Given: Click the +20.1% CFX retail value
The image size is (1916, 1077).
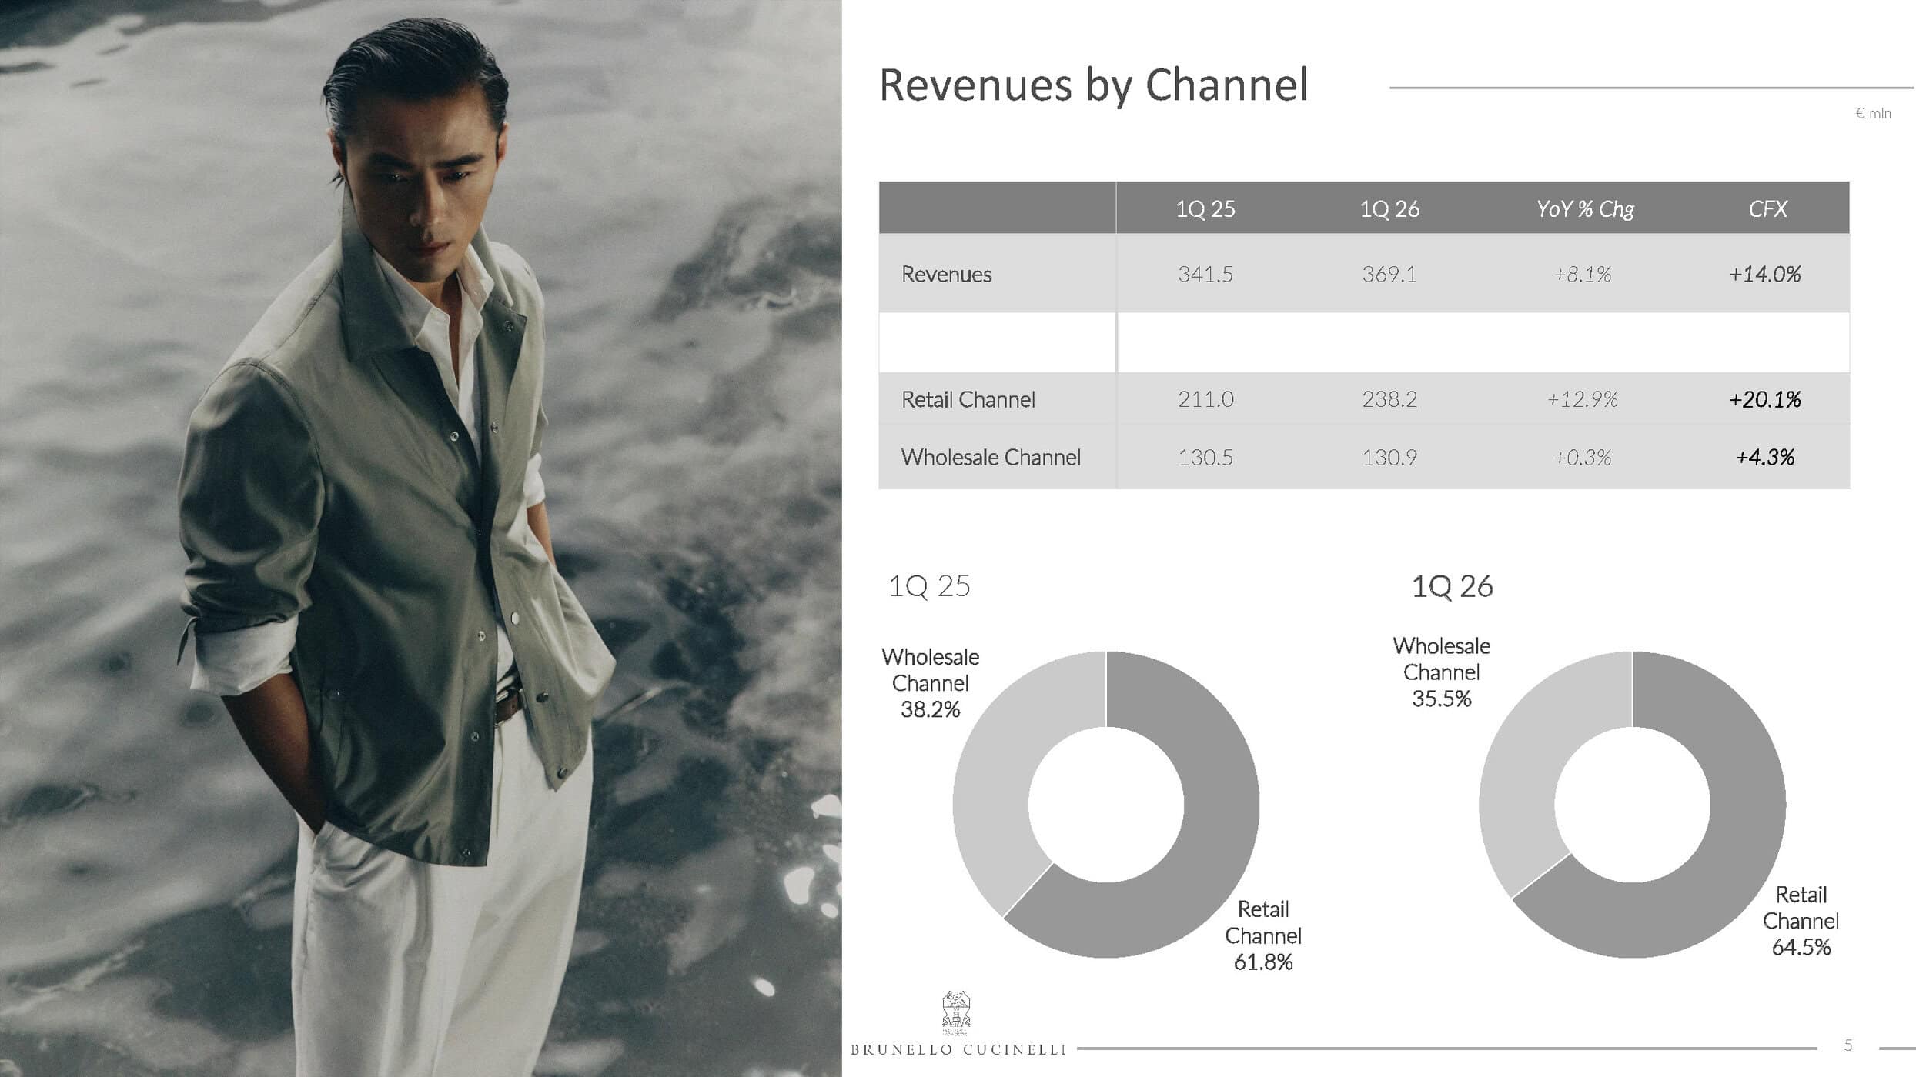Looking at the screenshot, I should [x=1764, y=399].
